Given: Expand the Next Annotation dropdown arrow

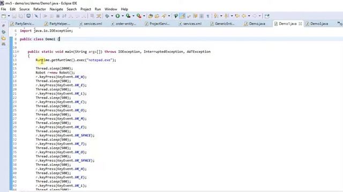Looking at the screenshot, I should tap(221, 16).
